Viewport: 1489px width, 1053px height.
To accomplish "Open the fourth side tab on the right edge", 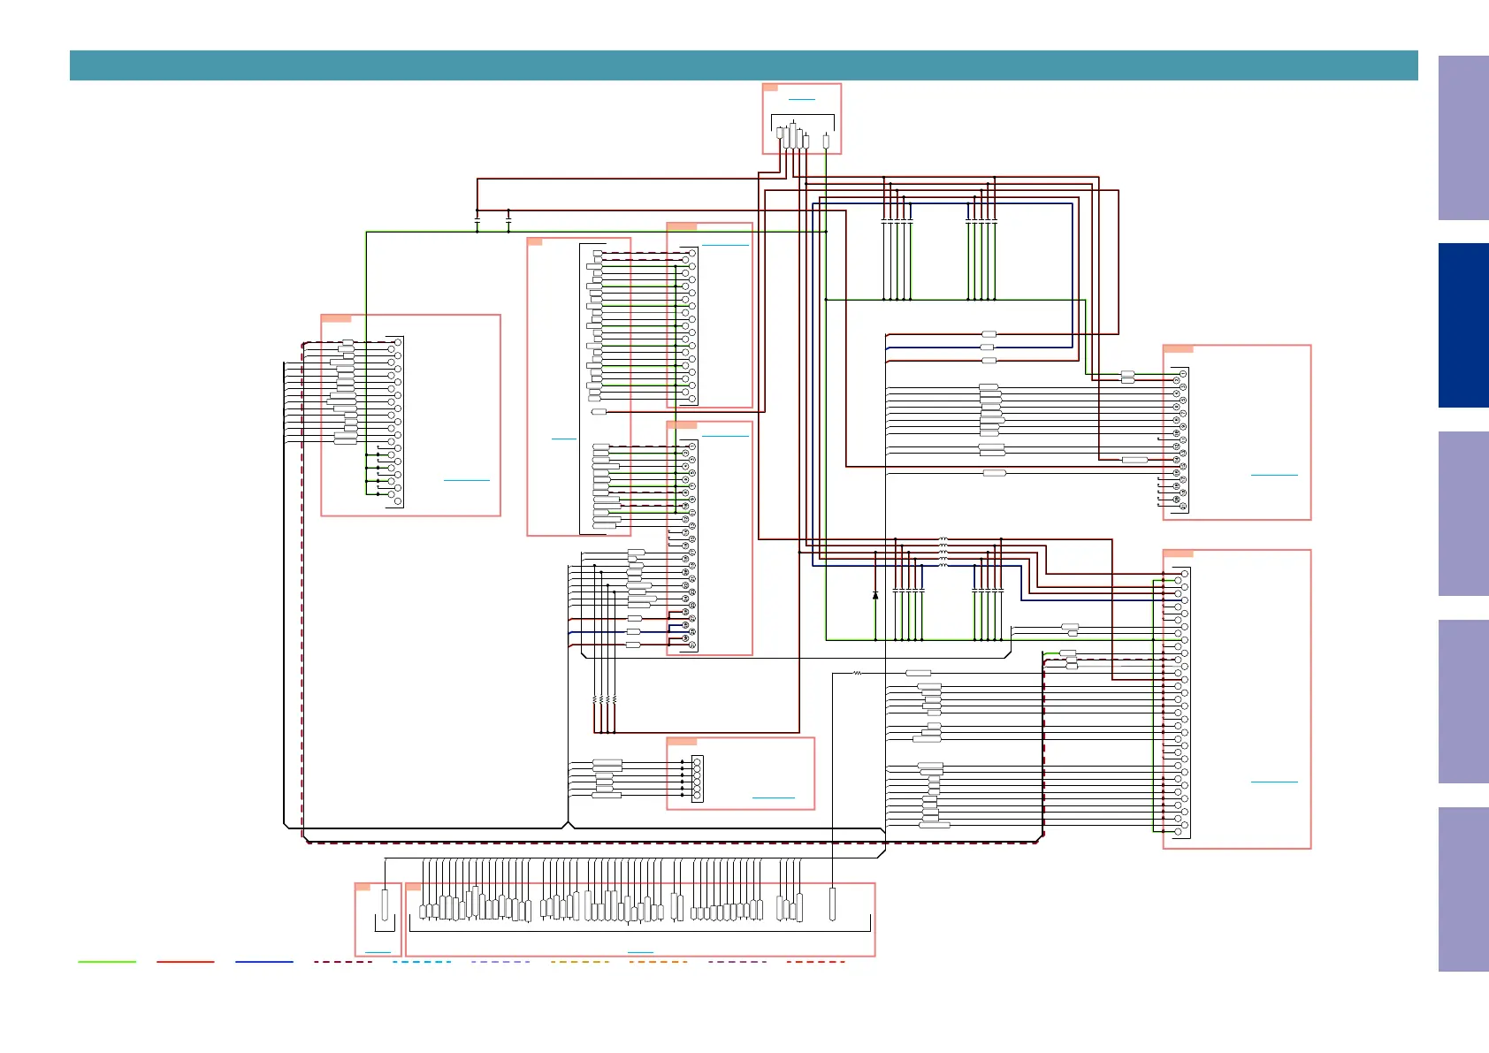I will (x=1463, y=701).
